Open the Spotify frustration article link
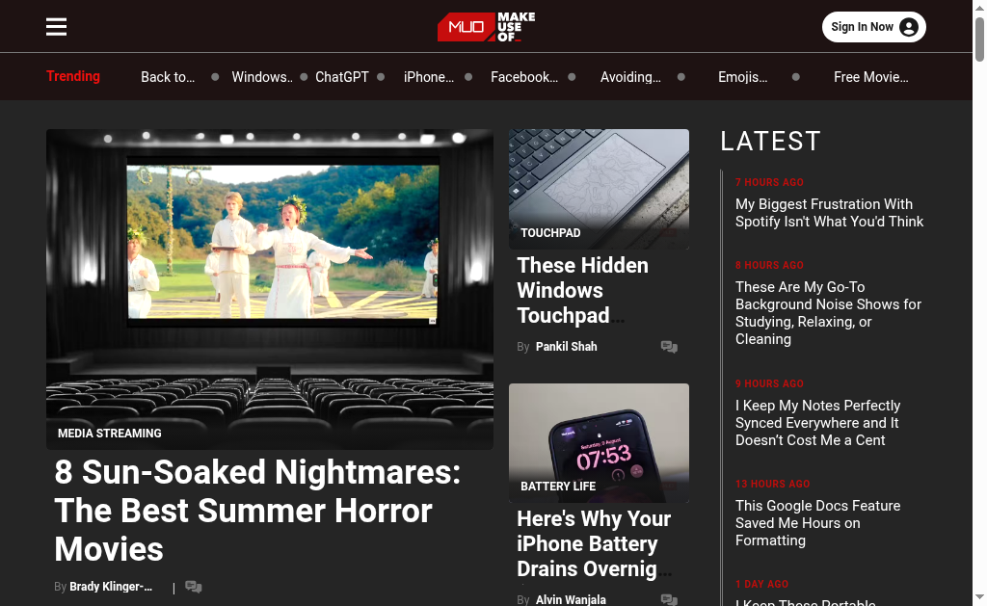Screen dimensions: 987x606 [x=829, y=213]
